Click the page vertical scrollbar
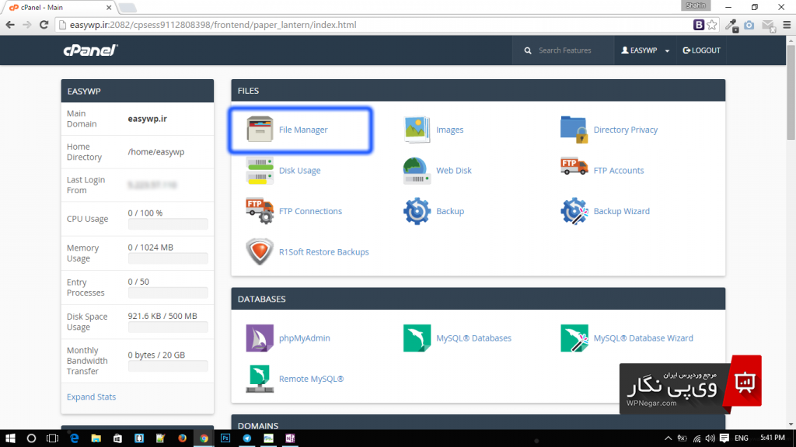Viewport: 796px width, 447px height. point(791,92)
